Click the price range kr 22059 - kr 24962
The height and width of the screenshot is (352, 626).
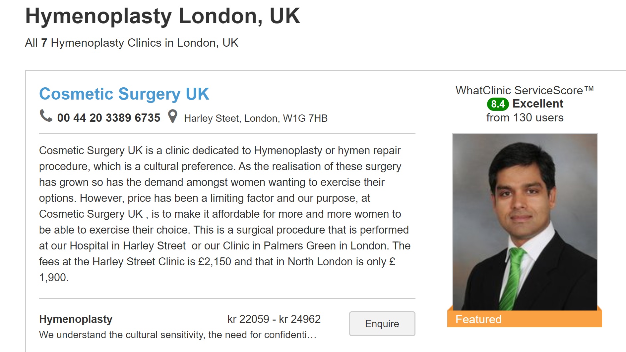(274, 319)
